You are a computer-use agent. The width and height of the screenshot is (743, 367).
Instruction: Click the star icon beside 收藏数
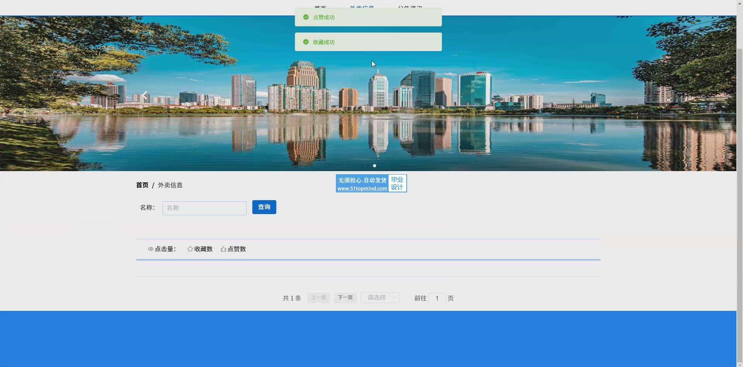(190, 249)
